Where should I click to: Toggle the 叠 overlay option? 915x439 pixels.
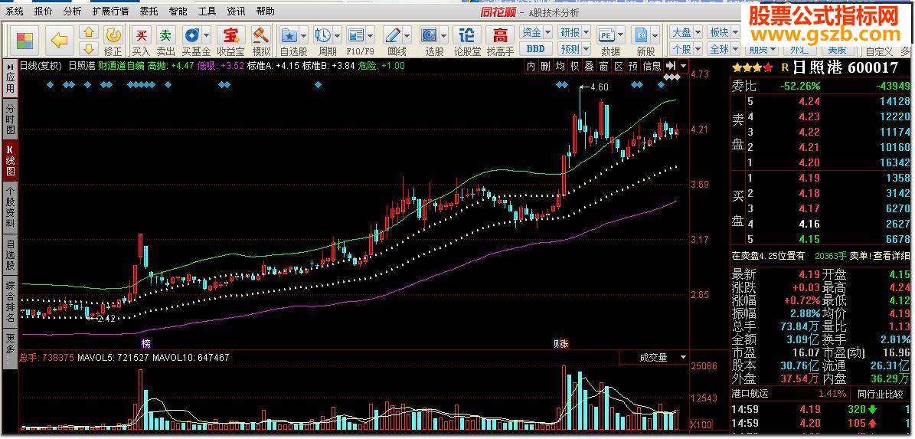tap(590, 66)
